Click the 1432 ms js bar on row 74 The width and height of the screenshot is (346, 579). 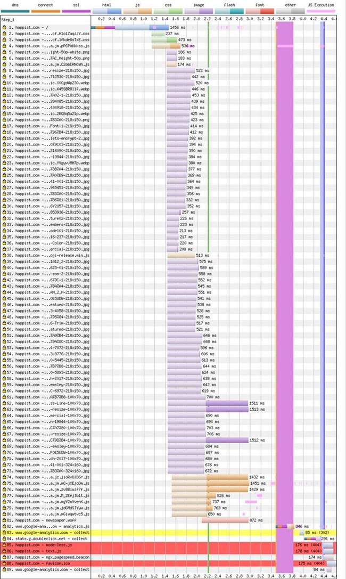pos(210,477)
